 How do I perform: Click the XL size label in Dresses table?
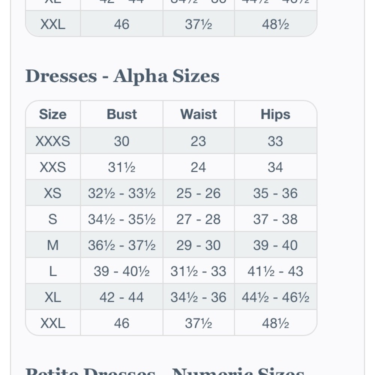53,297
